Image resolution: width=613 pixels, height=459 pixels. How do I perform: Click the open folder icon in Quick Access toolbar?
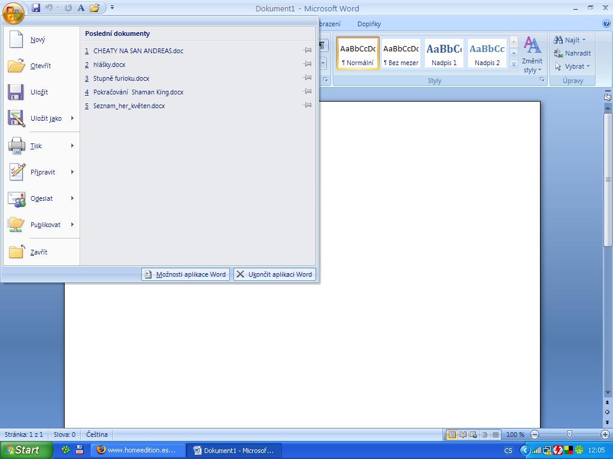[x=95, y=8]
